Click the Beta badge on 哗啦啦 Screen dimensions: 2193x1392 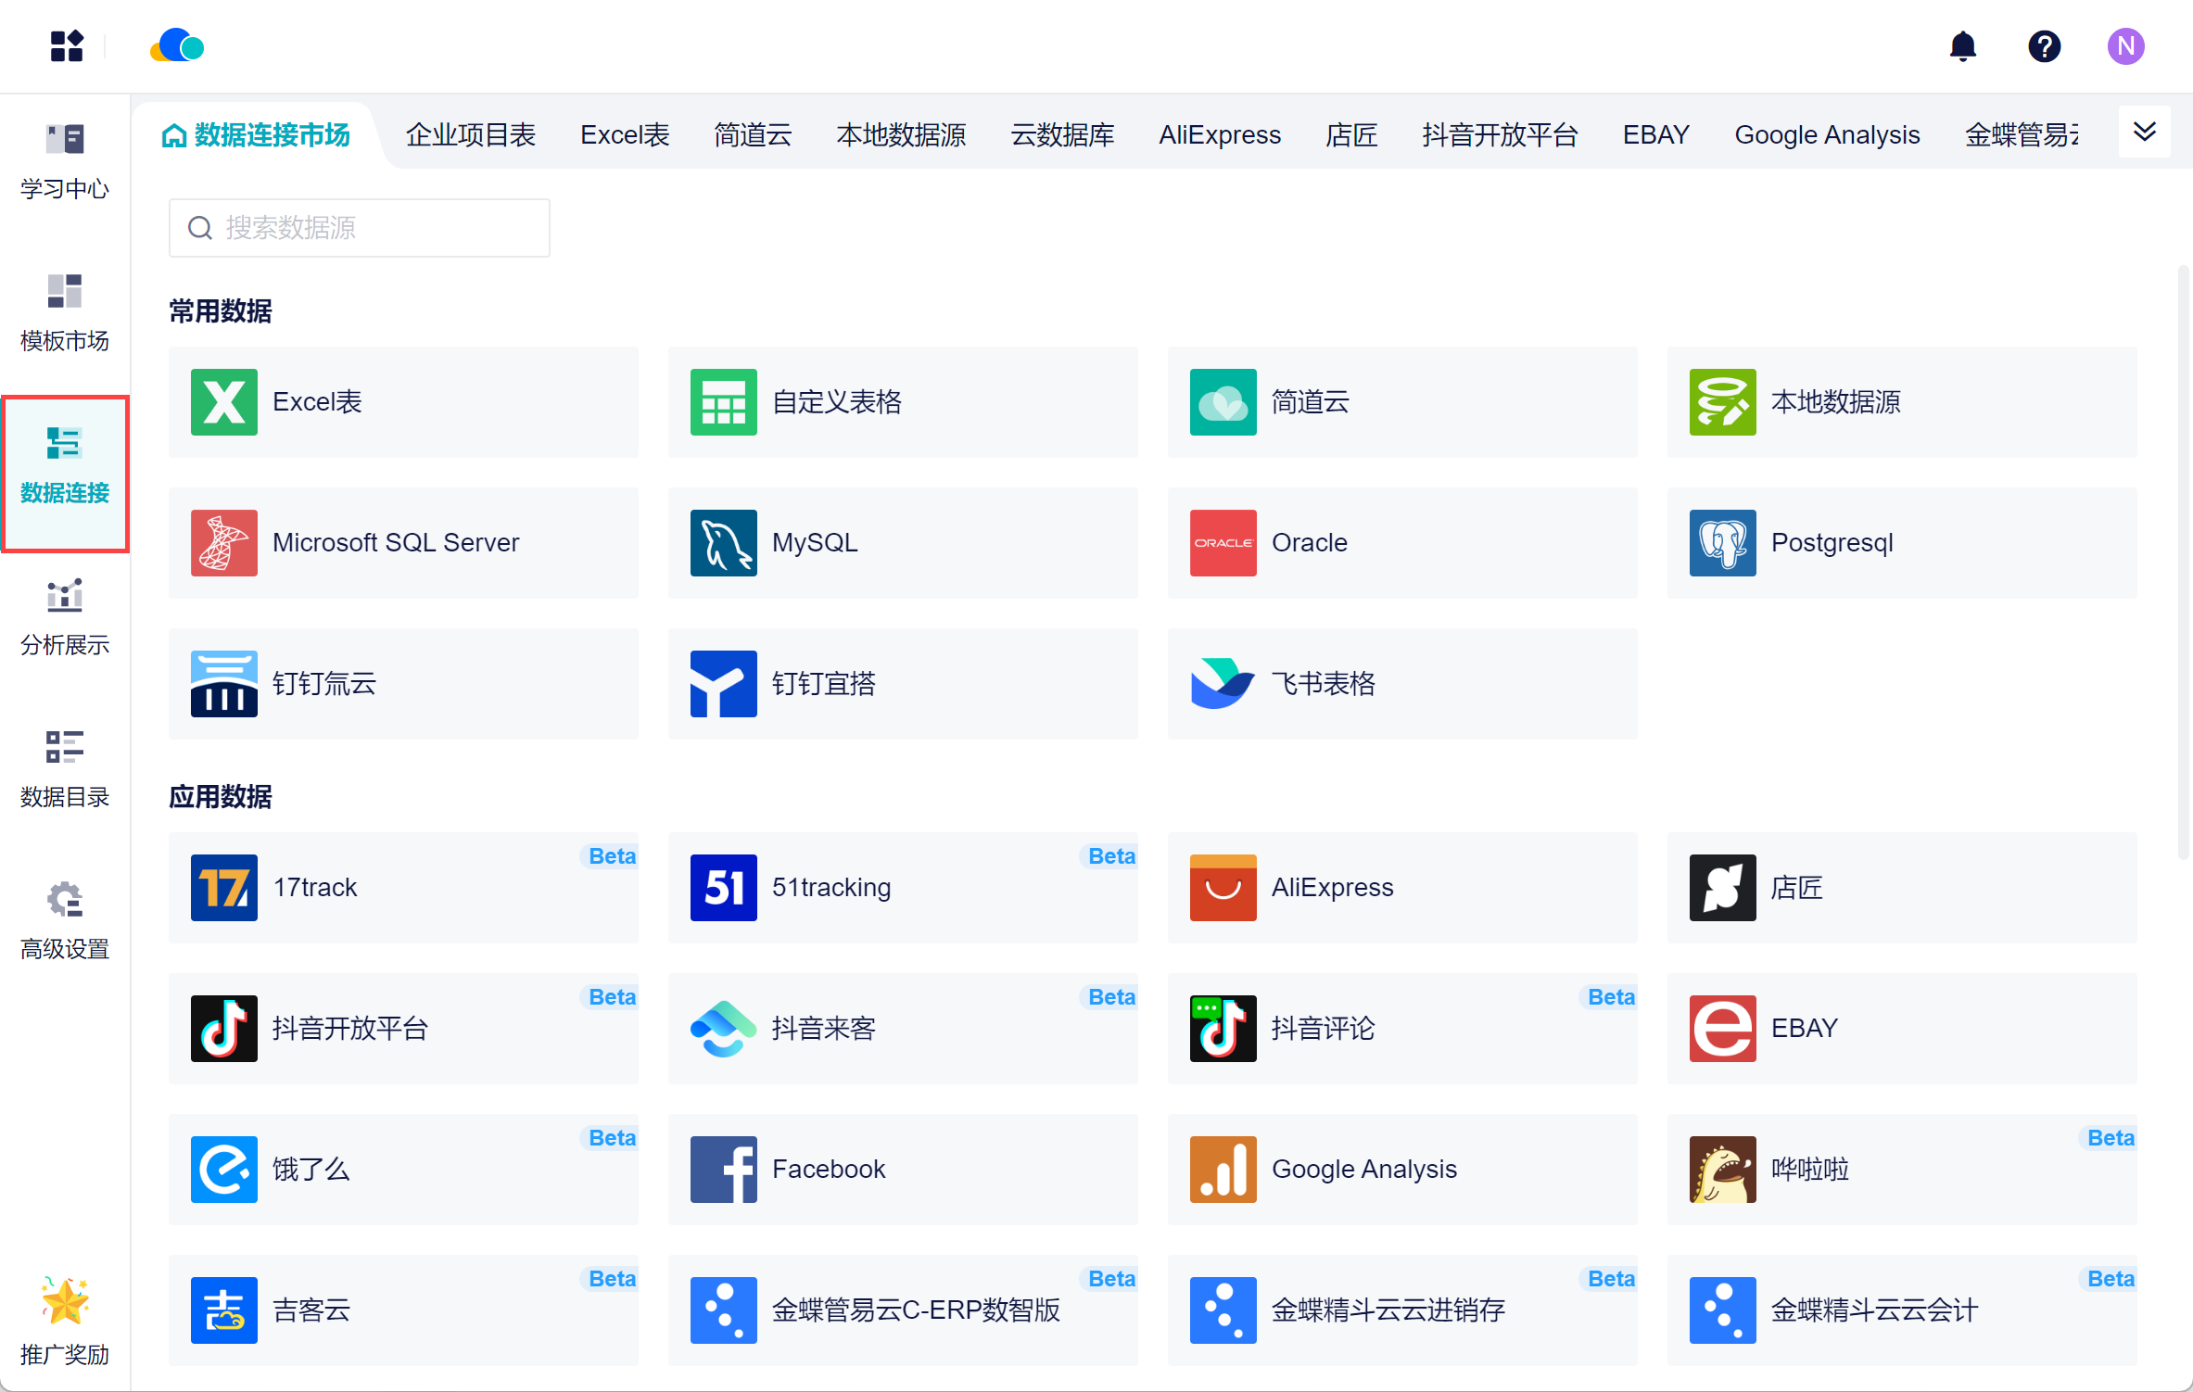[2111, 1138]
